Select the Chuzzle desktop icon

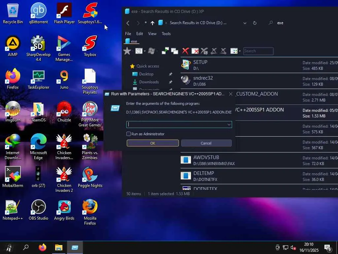point(64,111)
